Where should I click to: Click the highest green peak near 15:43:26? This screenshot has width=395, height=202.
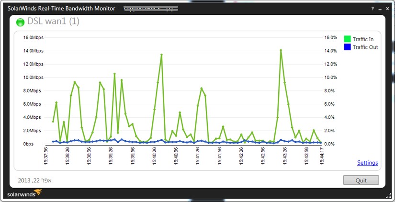281,50
